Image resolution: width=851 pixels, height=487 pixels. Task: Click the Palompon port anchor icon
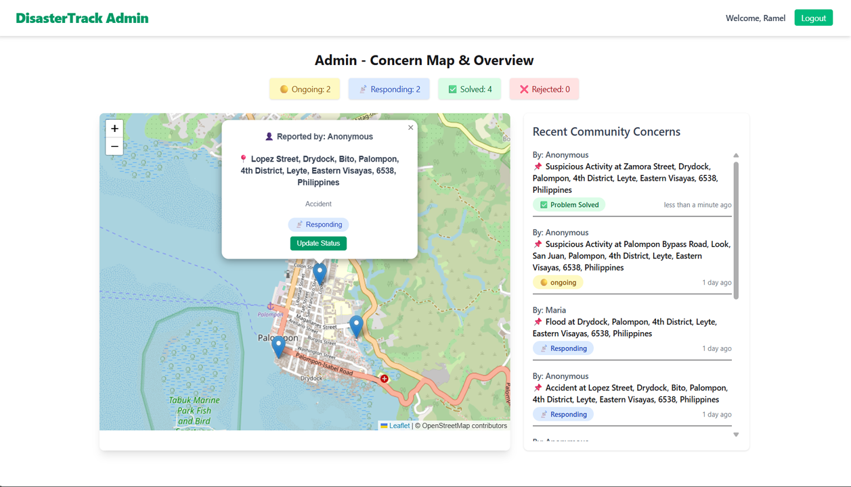point(271,306)
